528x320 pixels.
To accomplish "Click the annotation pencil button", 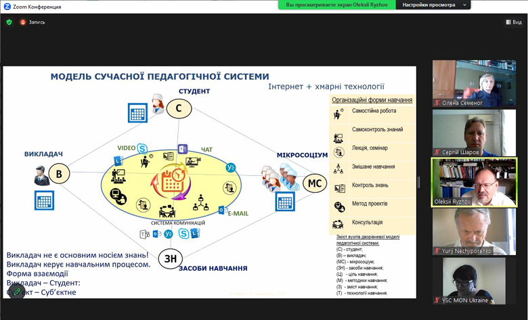I will tap(16, 292).
